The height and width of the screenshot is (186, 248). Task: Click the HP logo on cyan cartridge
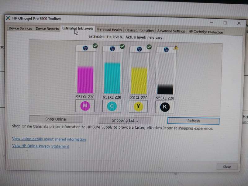pos(113,49)
